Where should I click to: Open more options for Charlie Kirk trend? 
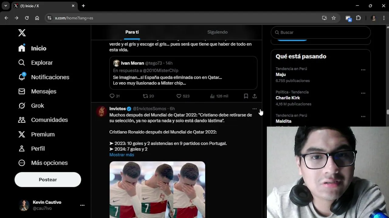(363, 93)
